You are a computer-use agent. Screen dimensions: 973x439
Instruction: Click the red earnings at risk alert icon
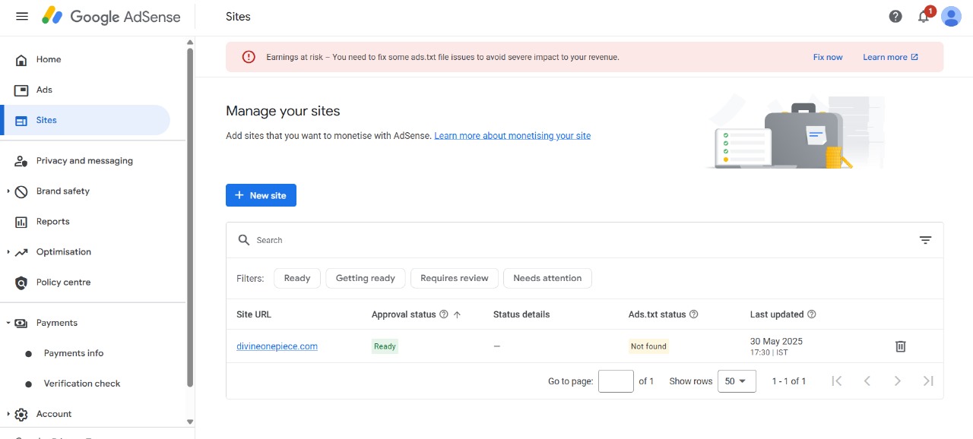[249, 57]
